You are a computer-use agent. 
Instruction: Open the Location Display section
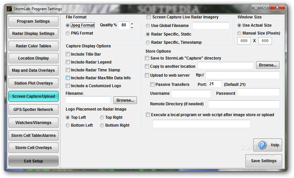point(33,58)
